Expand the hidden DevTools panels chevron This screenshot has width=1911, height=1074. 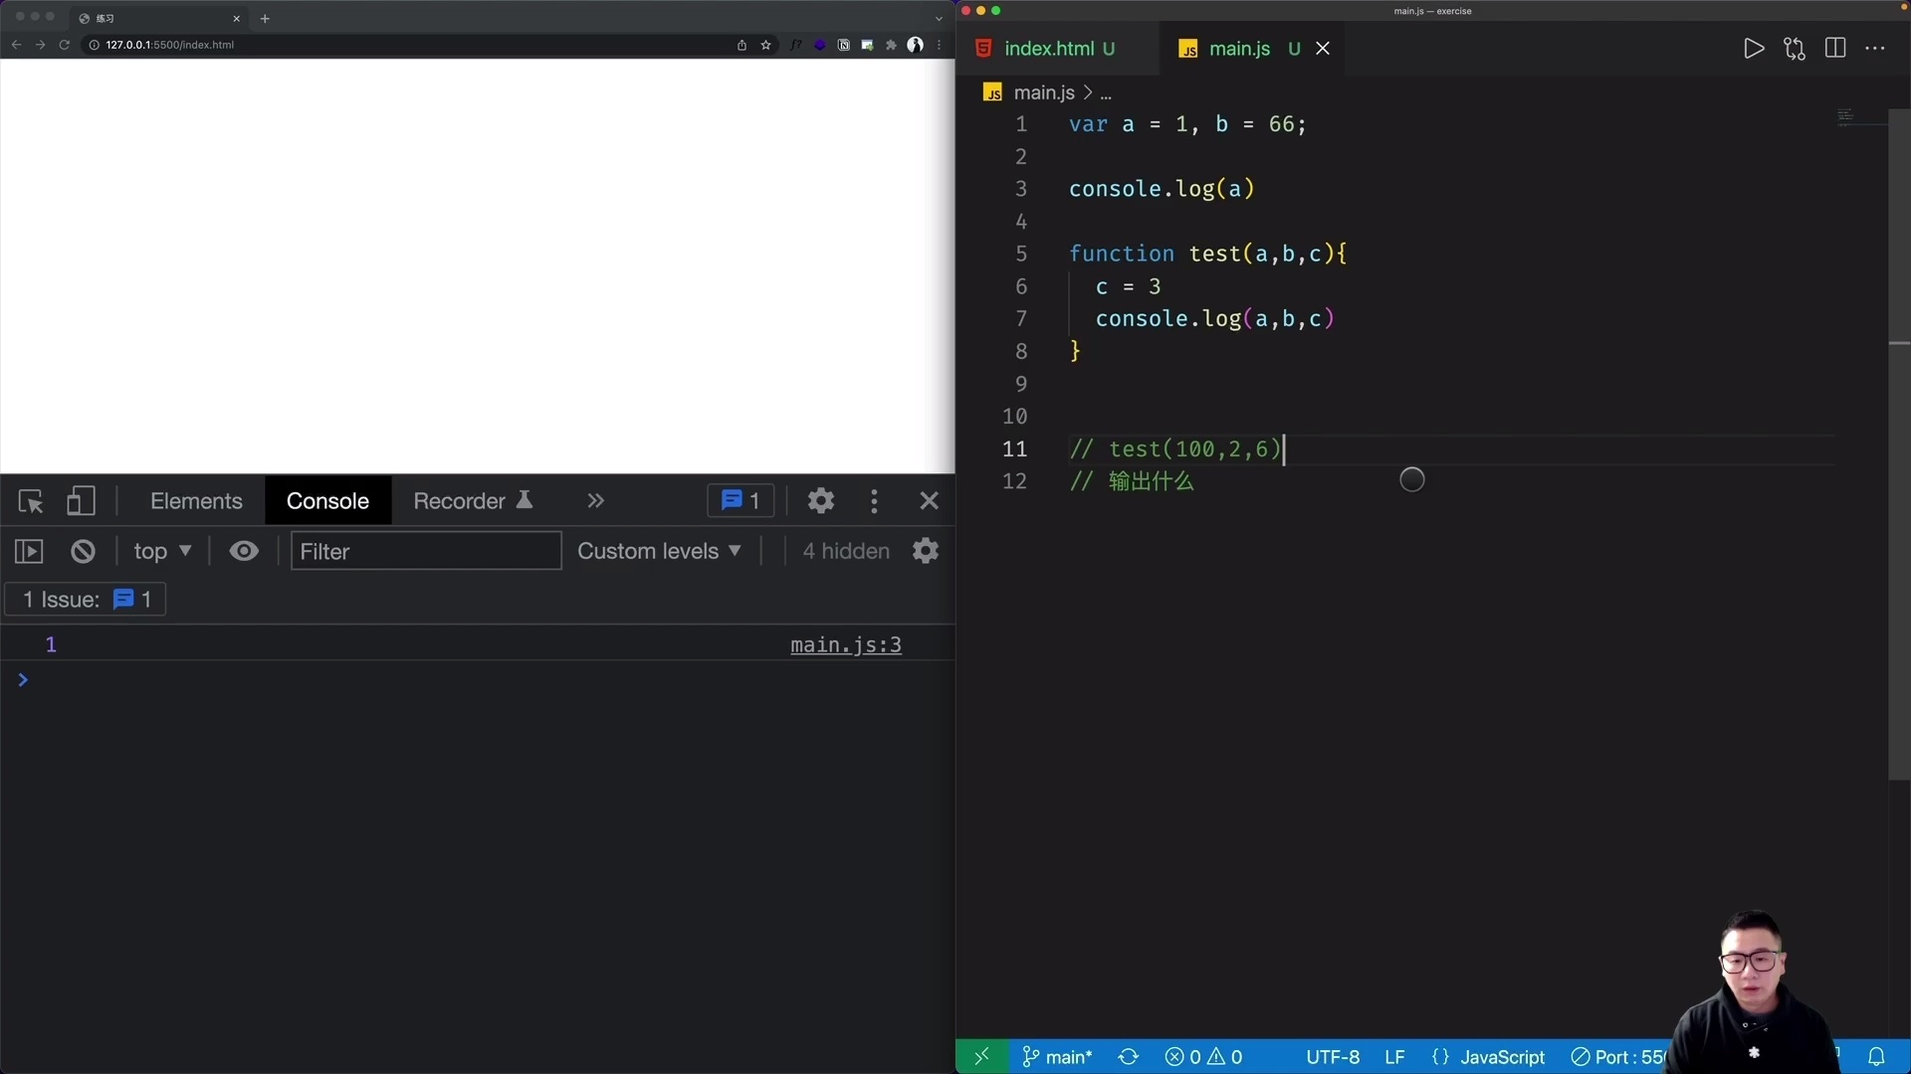(x=594, y=500)
